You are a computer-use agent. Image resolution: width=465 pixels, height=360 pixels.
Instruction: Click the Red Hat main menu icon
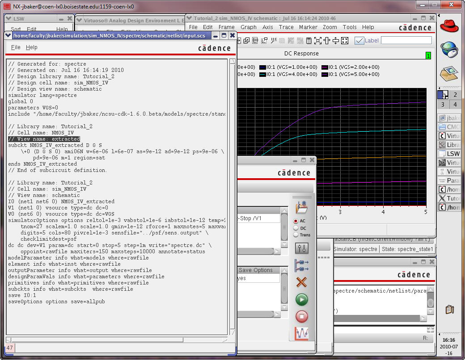(449, 25)
